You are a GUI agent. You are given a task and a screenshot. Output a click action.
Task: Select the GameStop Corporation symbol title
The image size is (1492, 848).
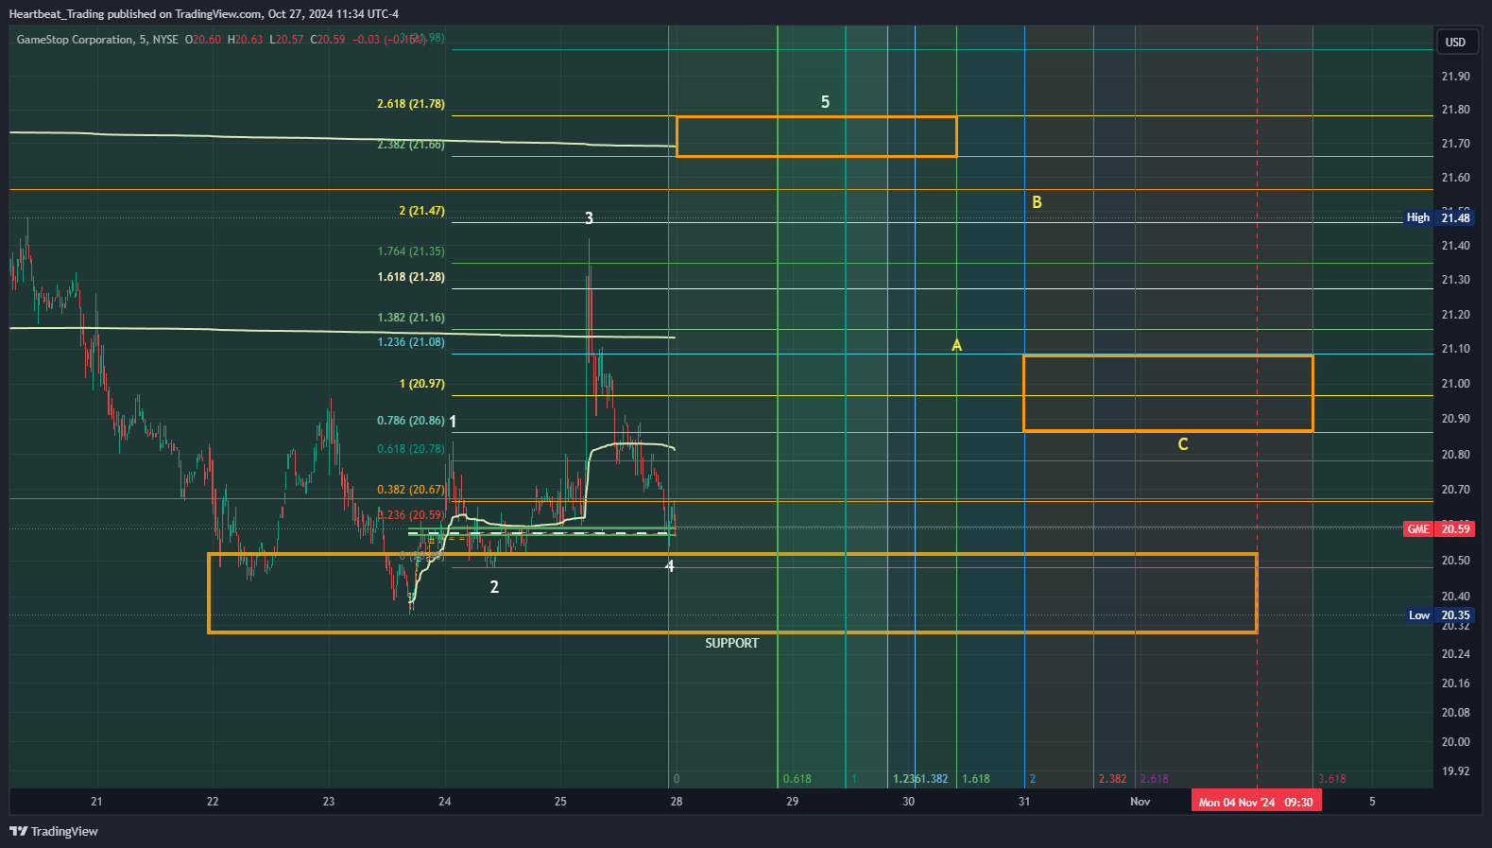[x=75, y=39]
